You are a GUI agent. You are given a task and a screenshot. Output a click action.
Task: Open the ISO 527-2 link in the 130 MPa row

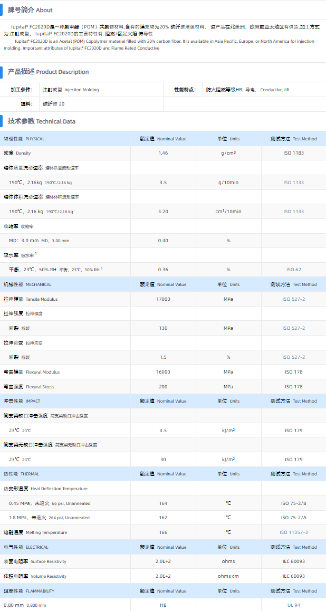pyautogui.click(x=294, y=328)
